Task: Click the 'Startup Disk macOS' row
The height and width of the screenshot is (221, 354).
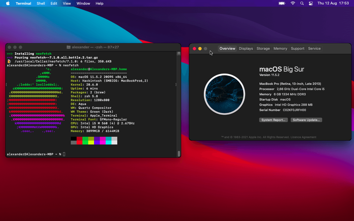Action: pyautogui.click(x=275, y=99)
